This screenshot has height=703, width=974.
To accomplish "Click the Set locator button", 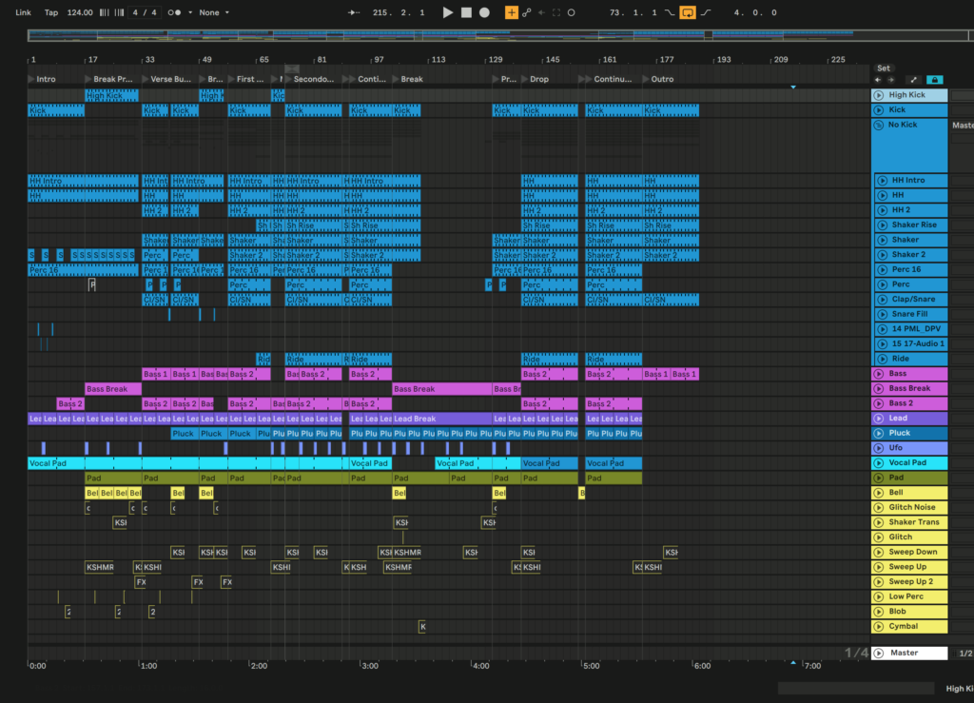I will 884,68.
